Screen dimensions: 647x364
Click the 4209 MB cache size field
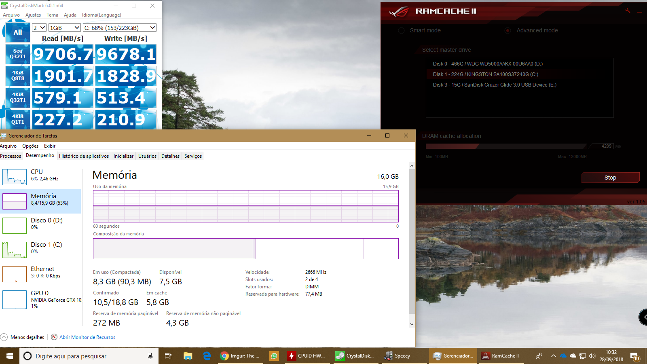pos(601,146)
